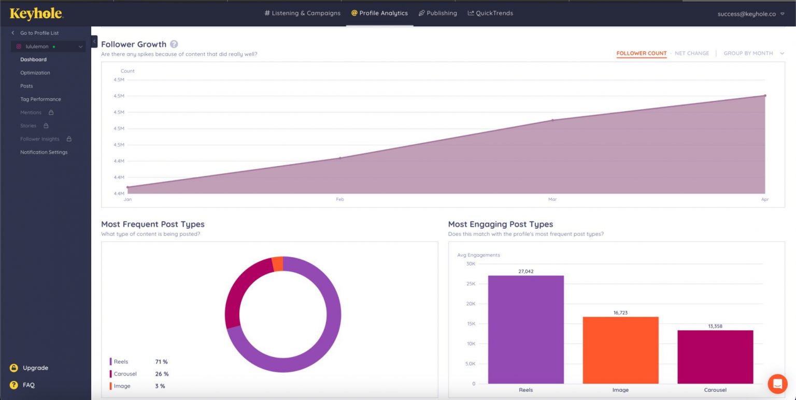Click the lock icon beside Follower Insights
The width and height of the screenshot is (796, 400).
pyautogui.click(x=69, y=139)
